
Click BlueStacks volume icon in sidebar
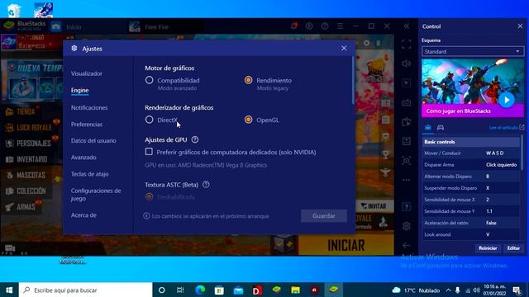(407, 64)
